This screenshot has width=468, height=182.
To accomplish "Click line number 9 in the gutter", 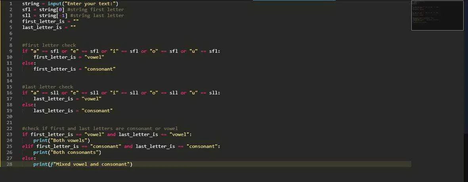I will (11, 51).
